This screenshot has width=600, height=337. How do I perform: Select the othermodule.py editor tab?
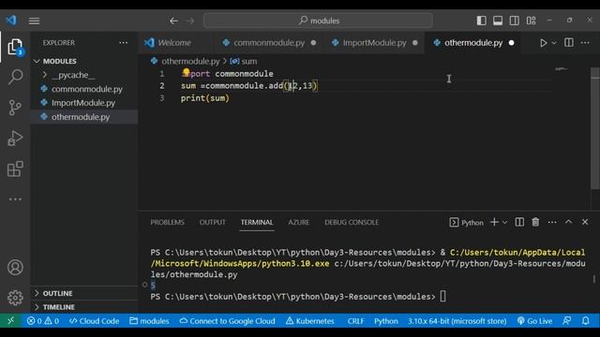(x=473, y=43)
